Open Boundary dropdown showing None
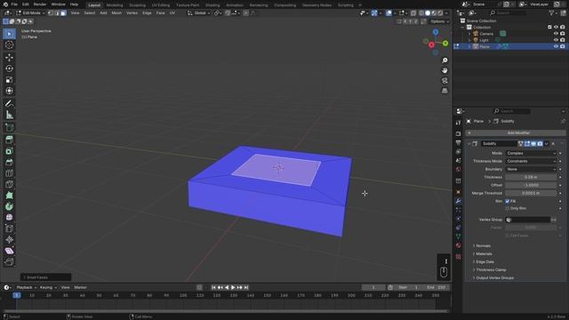 [x=531, y=169]
